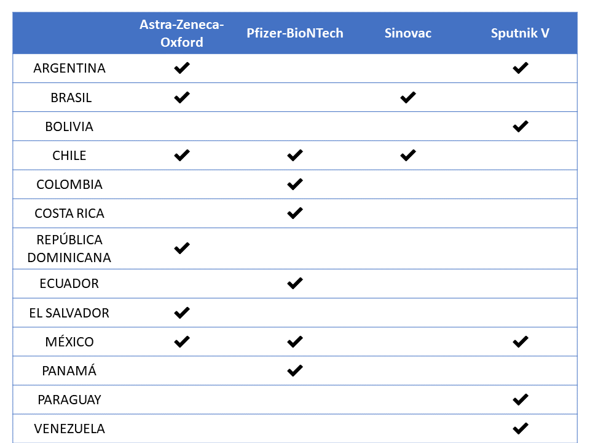Click Venezuela's Sputnik V checkmark
The height and width of the screenshot is (443, 590).
521,428
